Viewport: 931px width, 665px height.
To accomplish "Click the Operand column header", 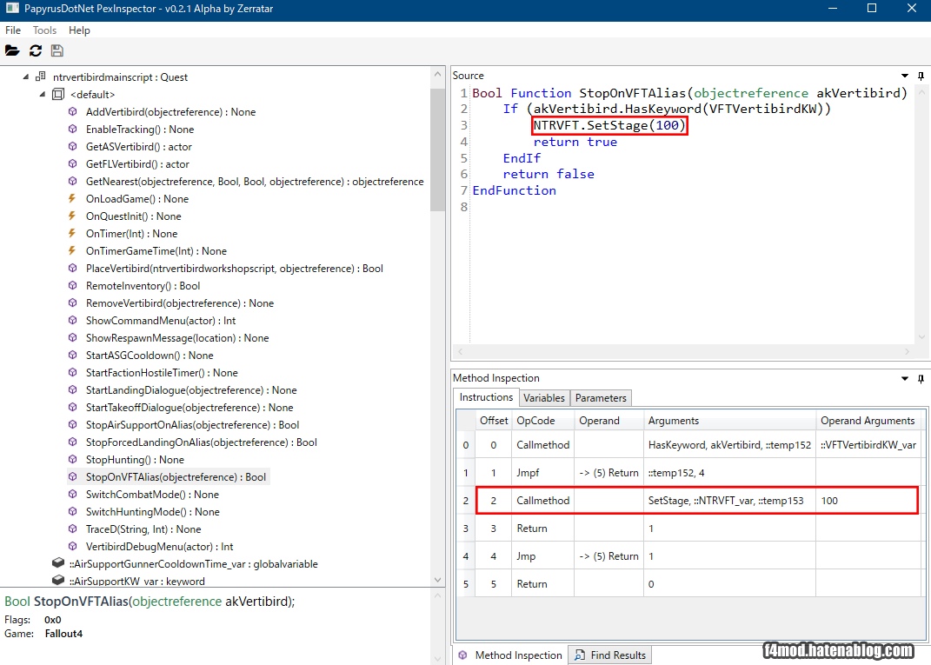I will tap(608, 421).
